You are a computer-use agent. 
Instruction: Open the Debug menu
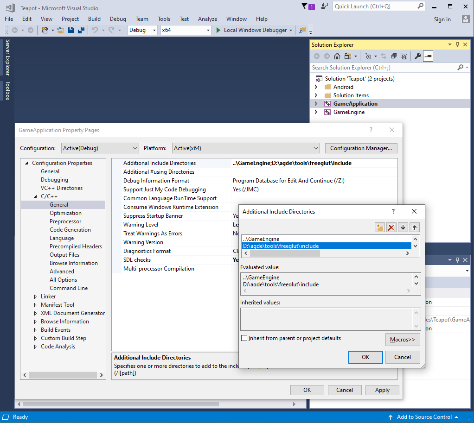point(117,19)
